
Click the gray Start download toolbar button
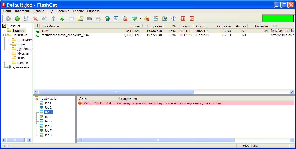[8, 19]
